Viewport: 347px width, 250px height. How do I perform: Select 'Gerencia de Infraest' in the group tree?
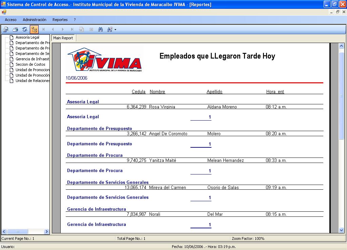(32, 59)
